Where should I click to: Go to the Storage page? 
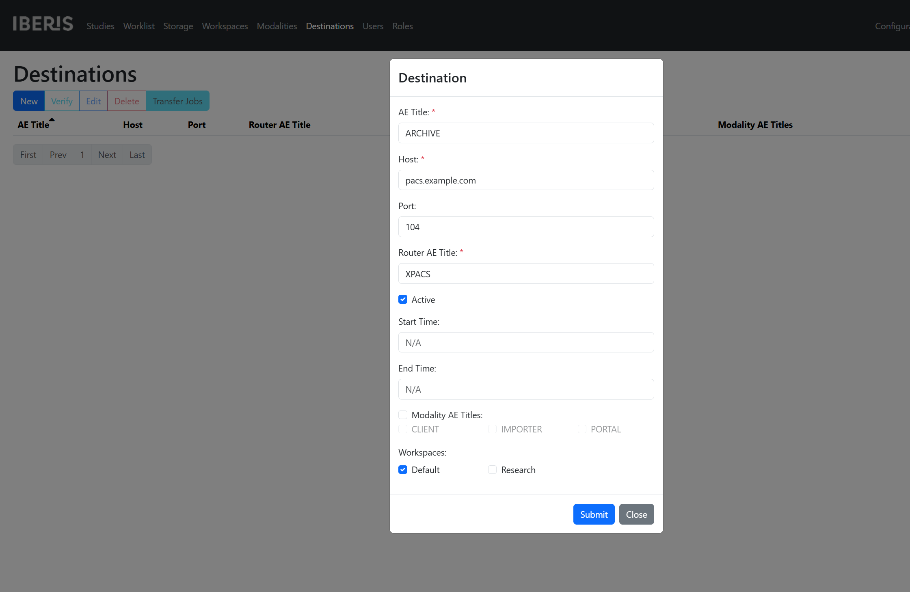[178, 26]
